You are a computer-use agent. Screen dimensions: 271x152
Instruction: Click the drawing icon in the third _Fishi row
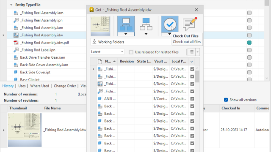100,84
